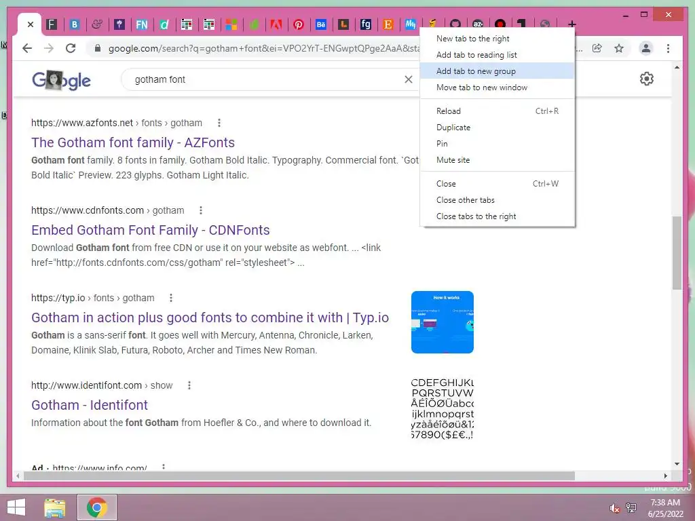Click the Google doodle logo
The width and height of the screenshot is (695, 521).
pos(61,80)
